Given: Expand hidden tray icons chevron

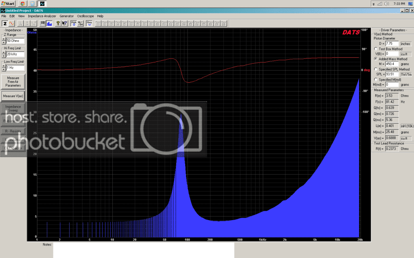Looking at the screenshot, I should 373,4.
